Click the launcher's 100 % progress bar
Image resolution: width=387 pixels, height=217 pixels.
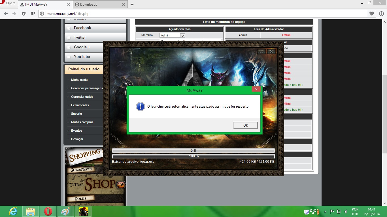point(193,156)
